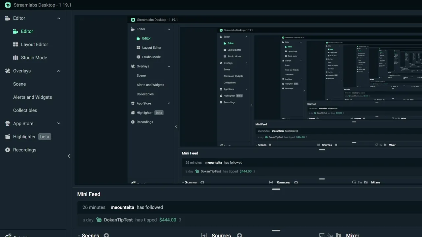
Task: Collapse the Scenes panel with its chevron
Action: point(79,235)
